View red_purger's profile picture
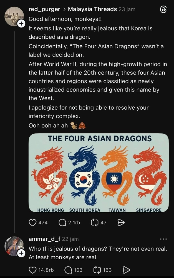Image resolution: width=174 pixels, height=278 pixels. (x=14, y=16)
